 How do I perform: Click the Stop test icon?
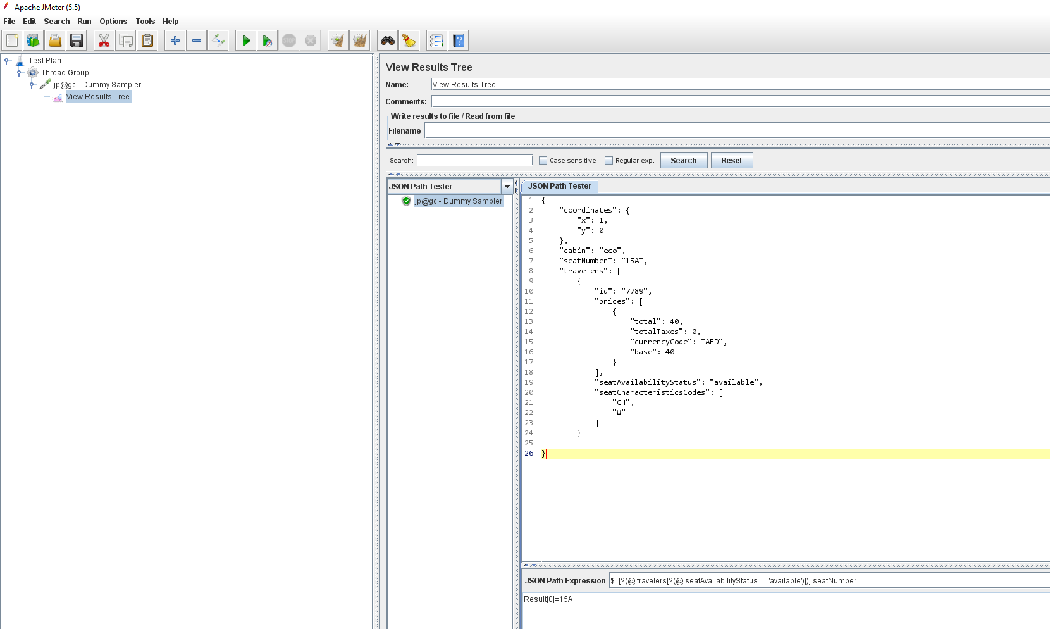289,40
